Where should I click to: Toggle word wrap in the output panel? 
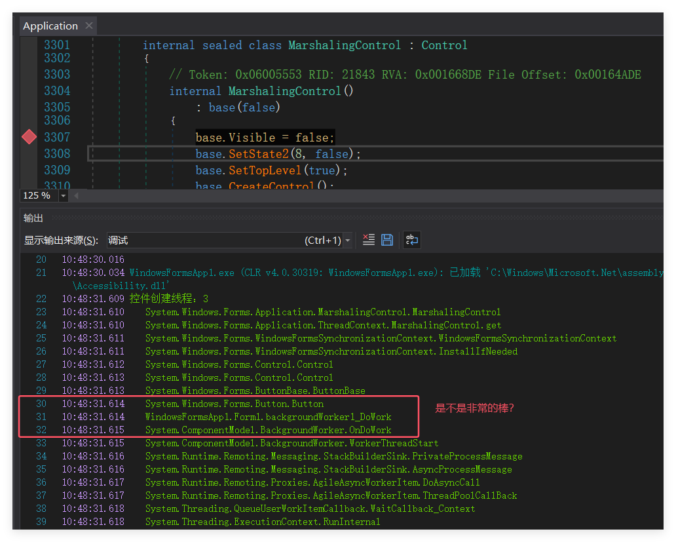tap(411, 240)
